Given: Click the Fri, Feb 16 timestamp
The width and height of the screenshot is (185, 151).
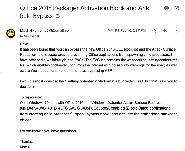Looking at the screenshot, I should [130, 31].
